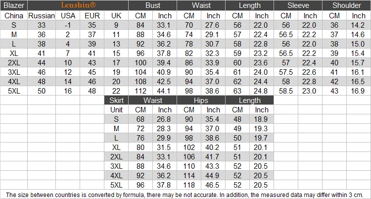The width and height of the screenshot is (371, 199).
Task: Select the 58.5 sleeve CM value
Action: 286,91
